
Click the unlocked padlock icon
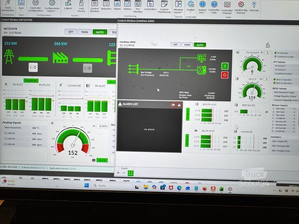(x=268, y=45)
